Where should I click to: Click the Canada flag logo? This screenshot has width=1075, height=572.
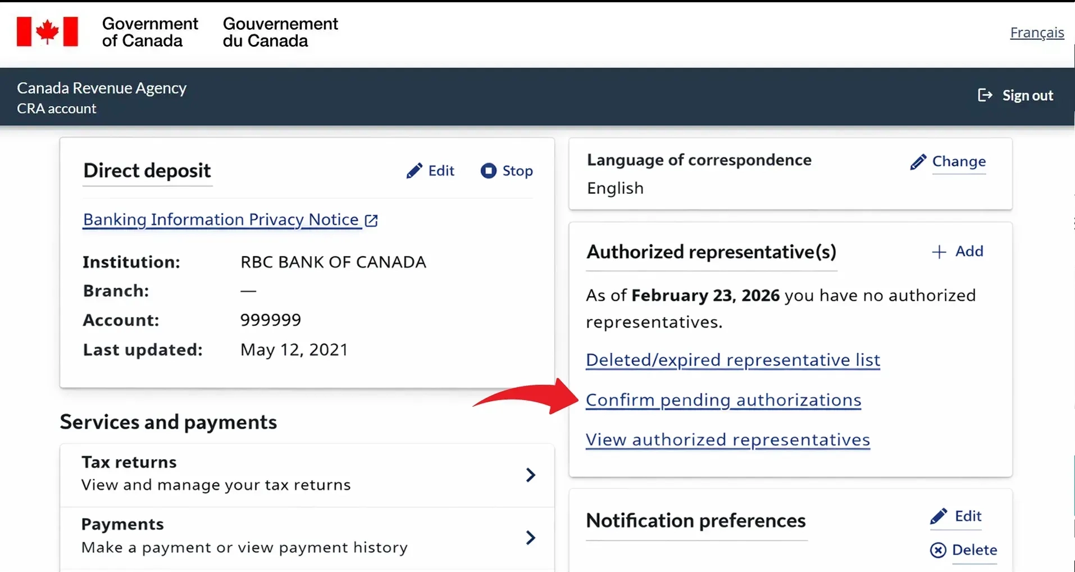pos(47,31)
